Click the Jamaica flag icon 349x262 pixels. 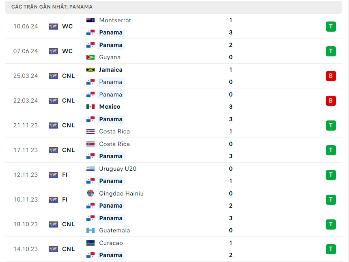[90, 70]
